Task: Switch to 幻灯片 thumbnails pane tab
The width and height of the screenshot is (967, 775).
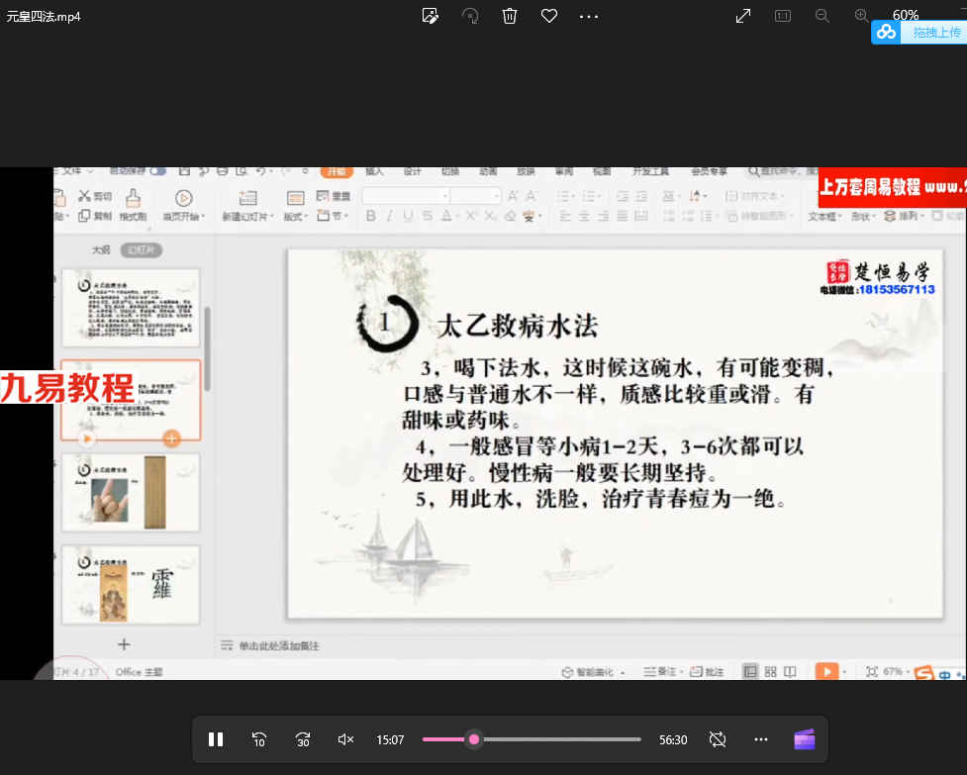Action: [142, 249]
